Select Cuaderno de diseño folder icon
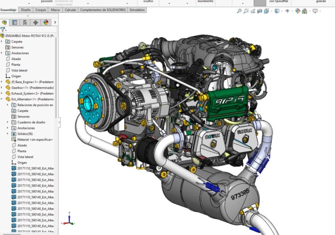 point(14,122)
